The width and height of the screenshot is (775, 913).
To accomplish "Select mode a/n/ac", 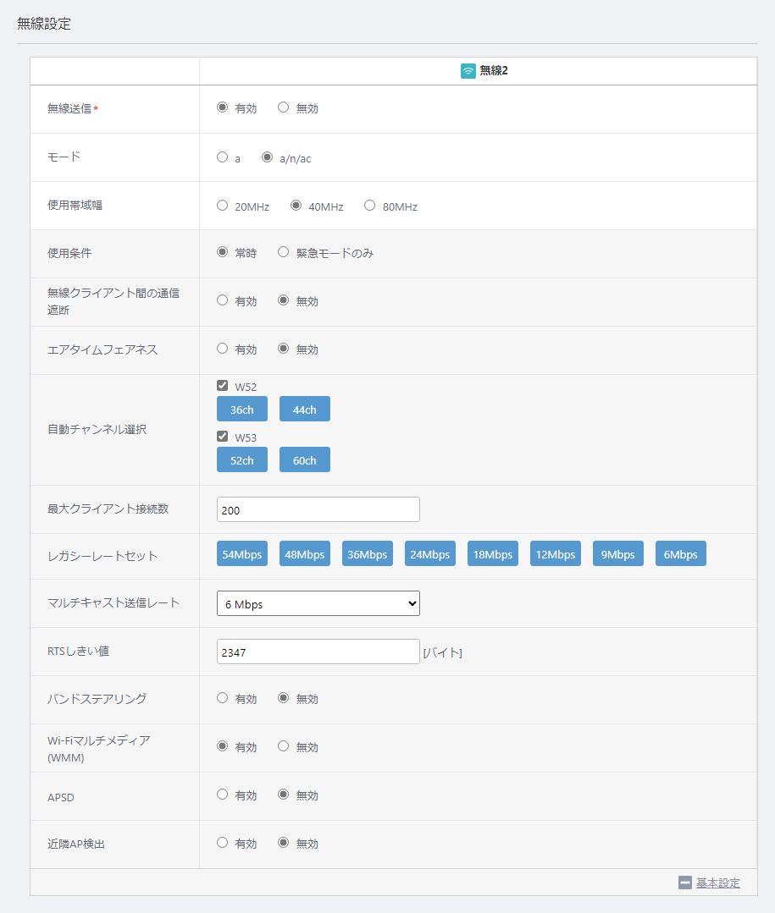I will [x=267, y=157].
